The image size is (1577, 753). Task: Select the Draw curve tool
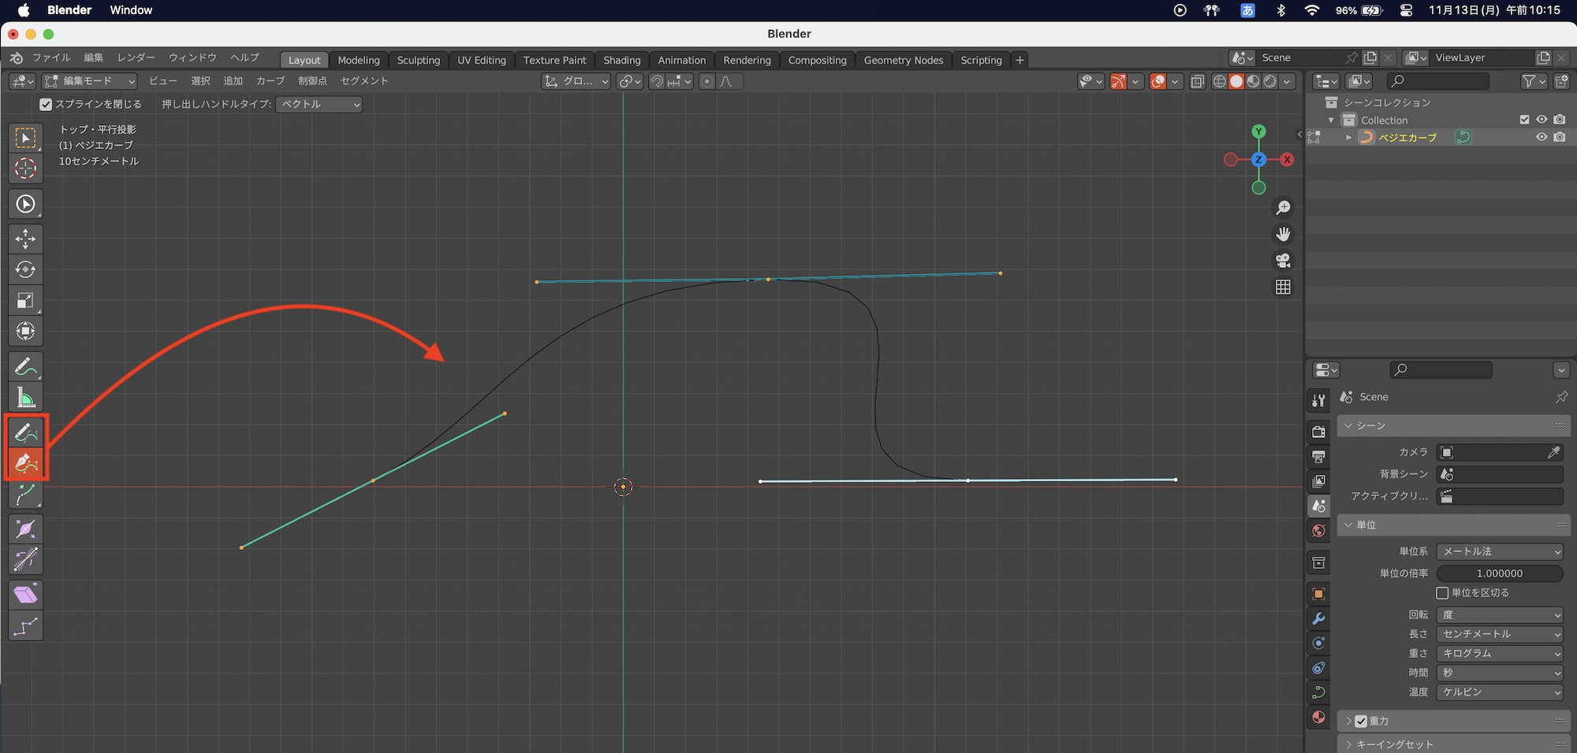point(26,432)
